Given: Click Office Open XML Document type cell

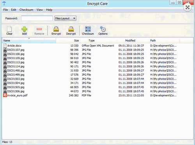Looking at the screenshot, I should [x=98, y=45].
